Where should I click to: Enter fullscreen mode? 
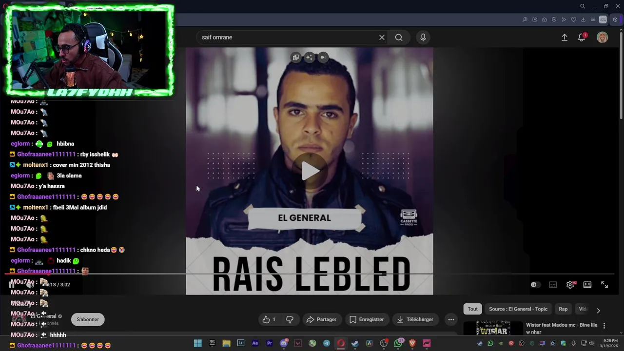604,285
